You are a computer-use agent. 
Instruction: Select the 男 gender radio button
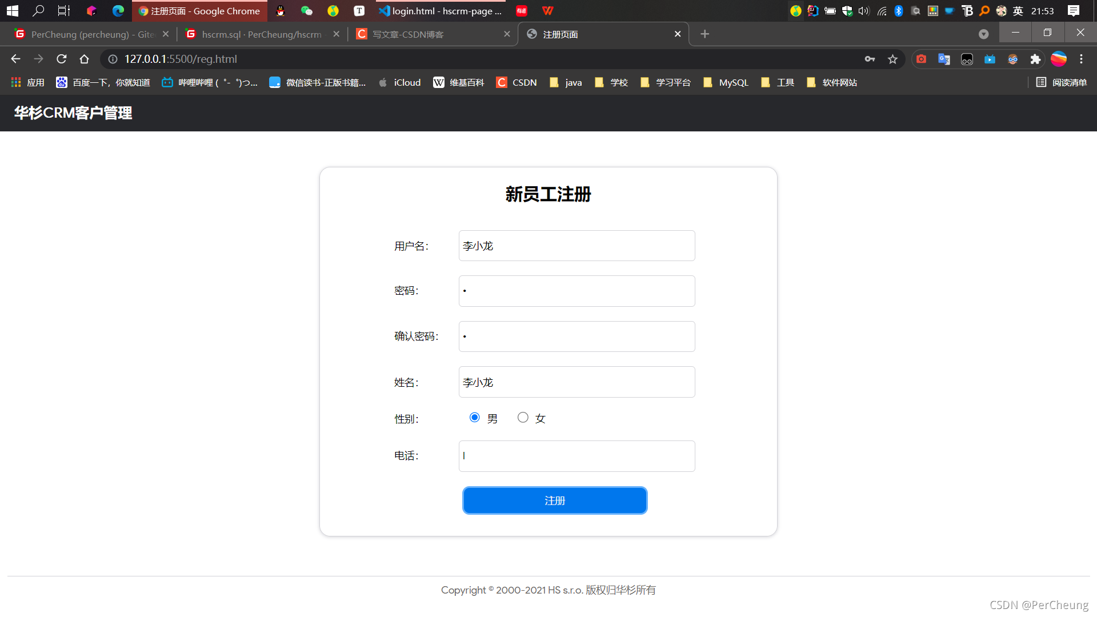click(x=474, y=418)
